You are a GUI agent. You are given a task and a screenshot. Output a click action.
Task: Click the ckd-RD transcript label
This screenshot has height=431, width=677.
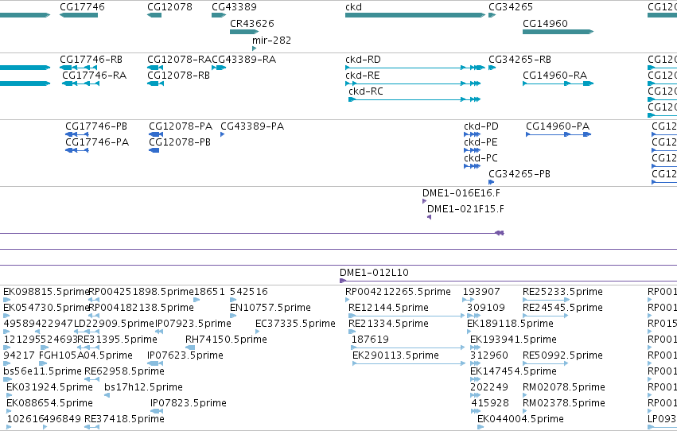pyautogui.click(x=363, y=59)
